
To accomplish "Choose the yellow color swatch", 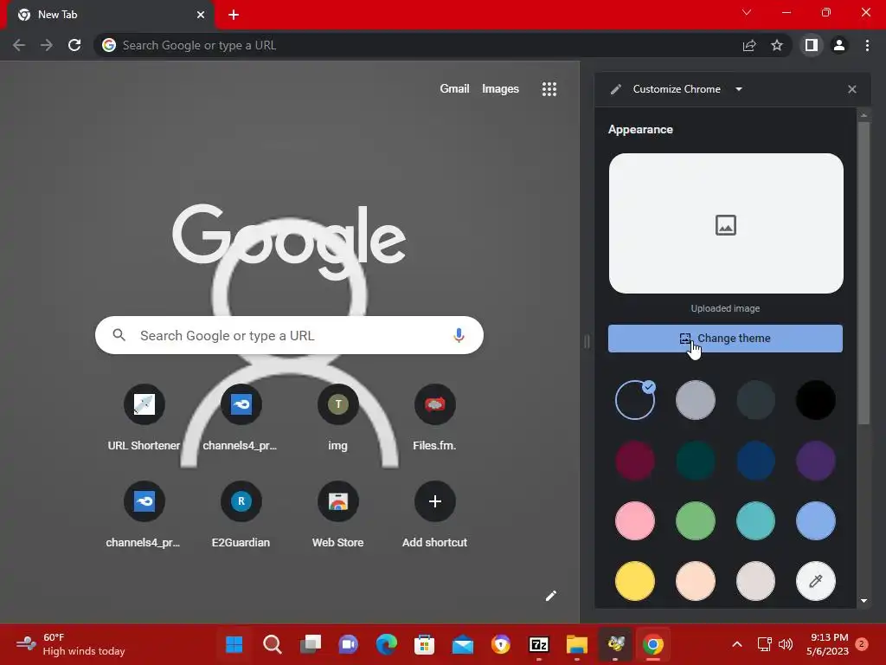I will 635,581.
